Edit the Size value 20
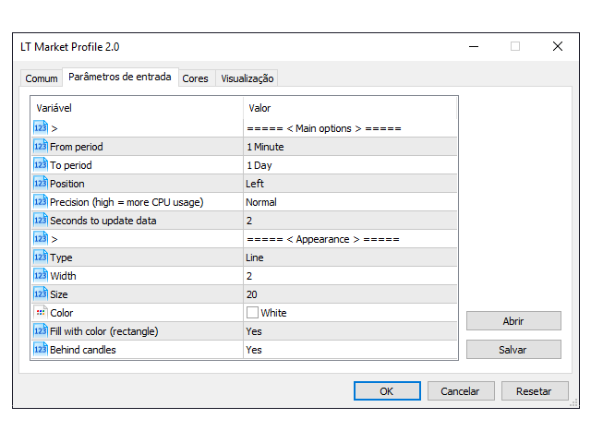The height and width of the screenshot is (443, 591). 251,294
